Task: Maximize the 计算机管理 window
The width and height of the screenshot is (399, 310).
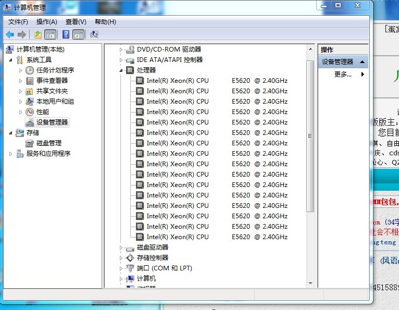Action: click(338, 6)
